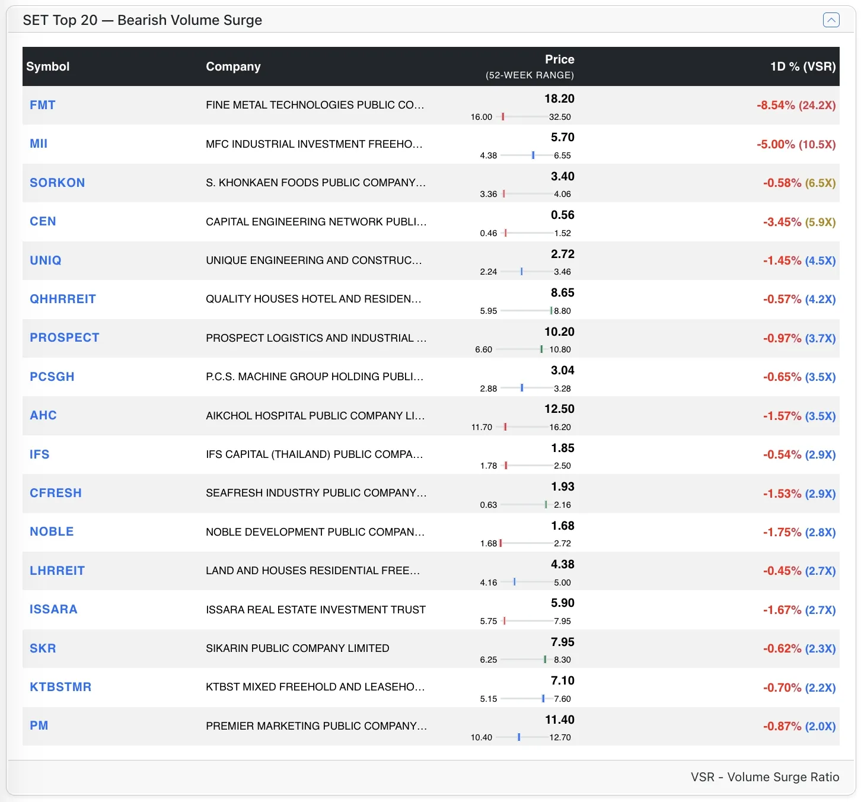Open the LHRREIT symbol link
Image resolution: width=861 pixels, height=802 pixels.
[58, 571]
